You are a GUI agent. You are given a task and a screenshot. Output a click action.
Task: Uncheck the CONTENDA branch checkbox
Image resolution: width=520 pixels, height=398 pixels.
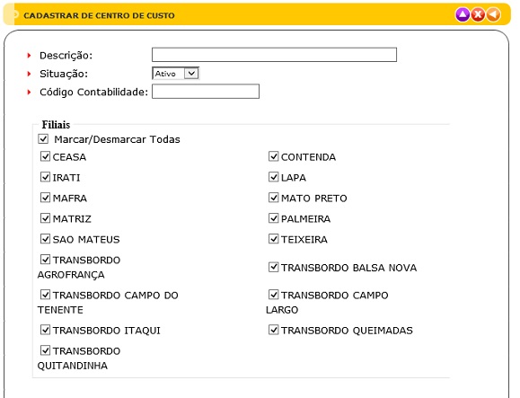pyautogui.click(x=274, y=156)
